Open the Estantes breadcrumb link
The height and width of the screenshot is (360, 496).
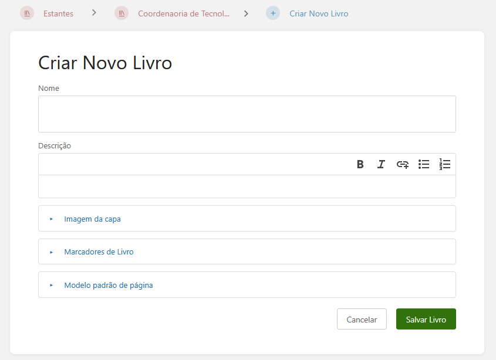pyautogui.click(x=58, y=13)
